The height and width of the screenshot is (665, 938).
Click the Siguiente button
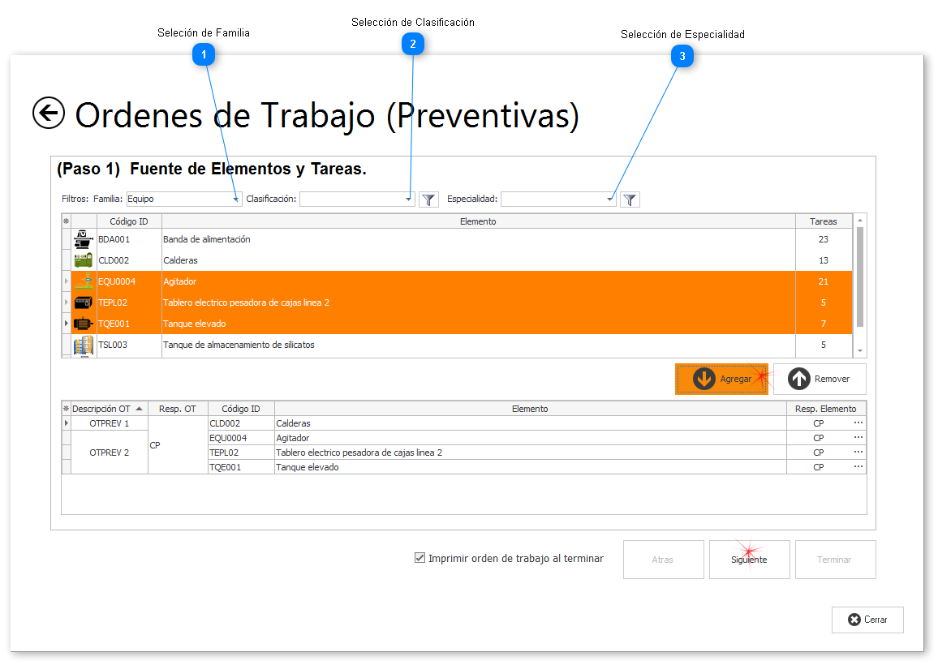[x=748, y=560]
